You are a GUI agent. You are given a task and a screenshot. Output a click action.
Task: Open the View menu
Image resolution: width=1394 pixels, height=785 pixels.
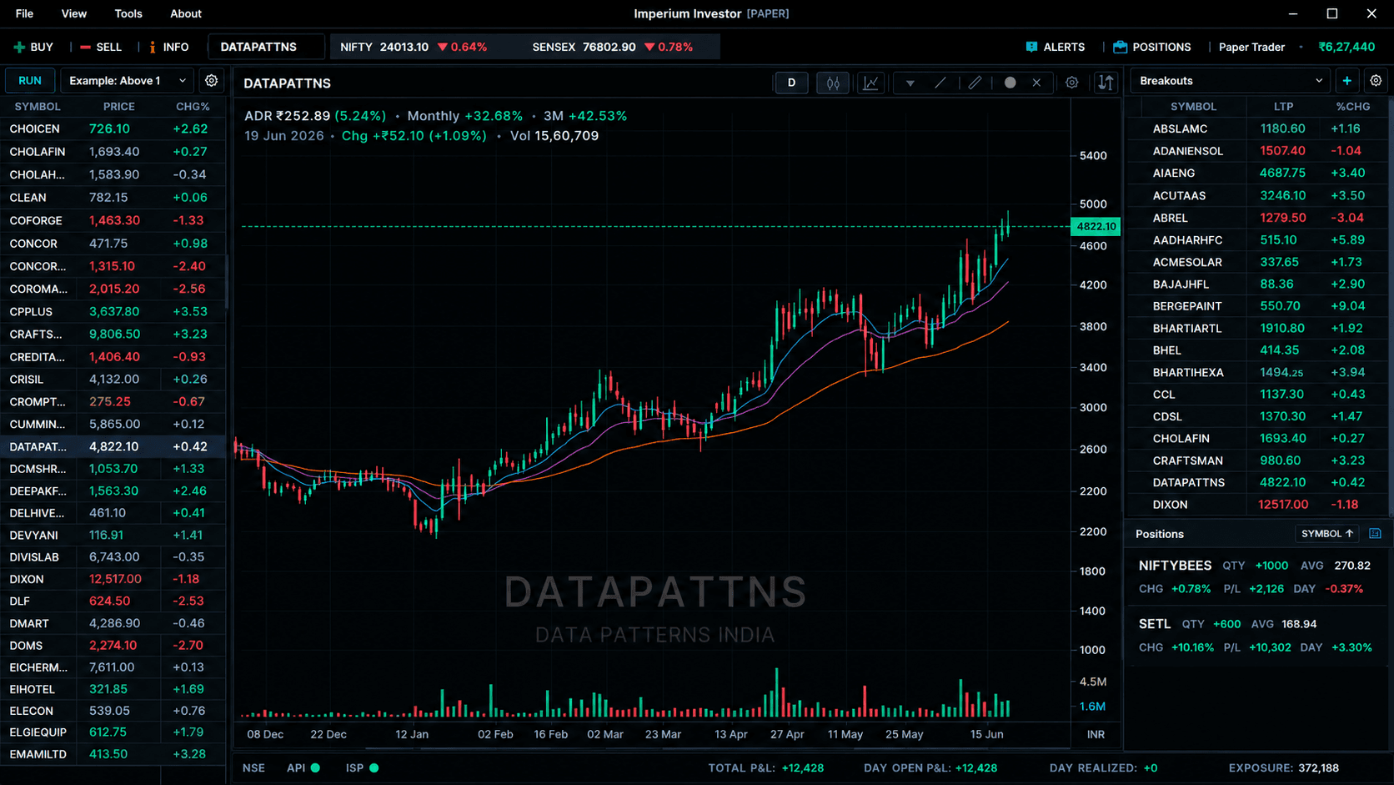74,13
